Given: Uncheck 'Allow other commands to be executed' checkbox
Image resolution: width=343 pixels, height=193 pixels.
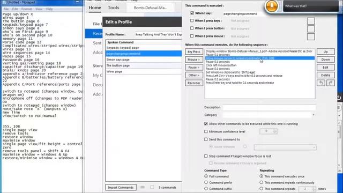Looking at the screenshot, I should pyautogui.click(x=206, y=124).
